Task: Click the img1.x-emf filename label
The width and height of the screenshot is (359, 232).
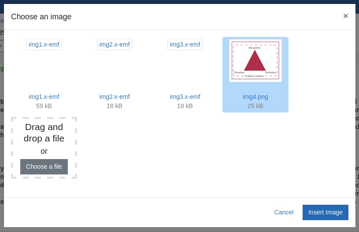Action: [x=44, y=97]
